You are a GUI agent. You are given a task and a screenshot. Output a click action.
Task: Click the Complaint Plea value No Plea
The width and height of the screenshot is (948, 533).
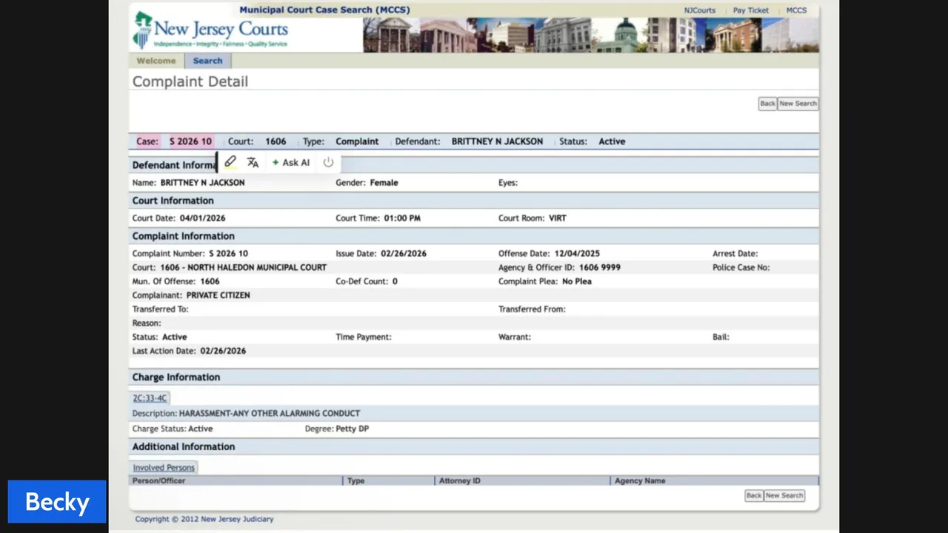click(x=577, y=281)
